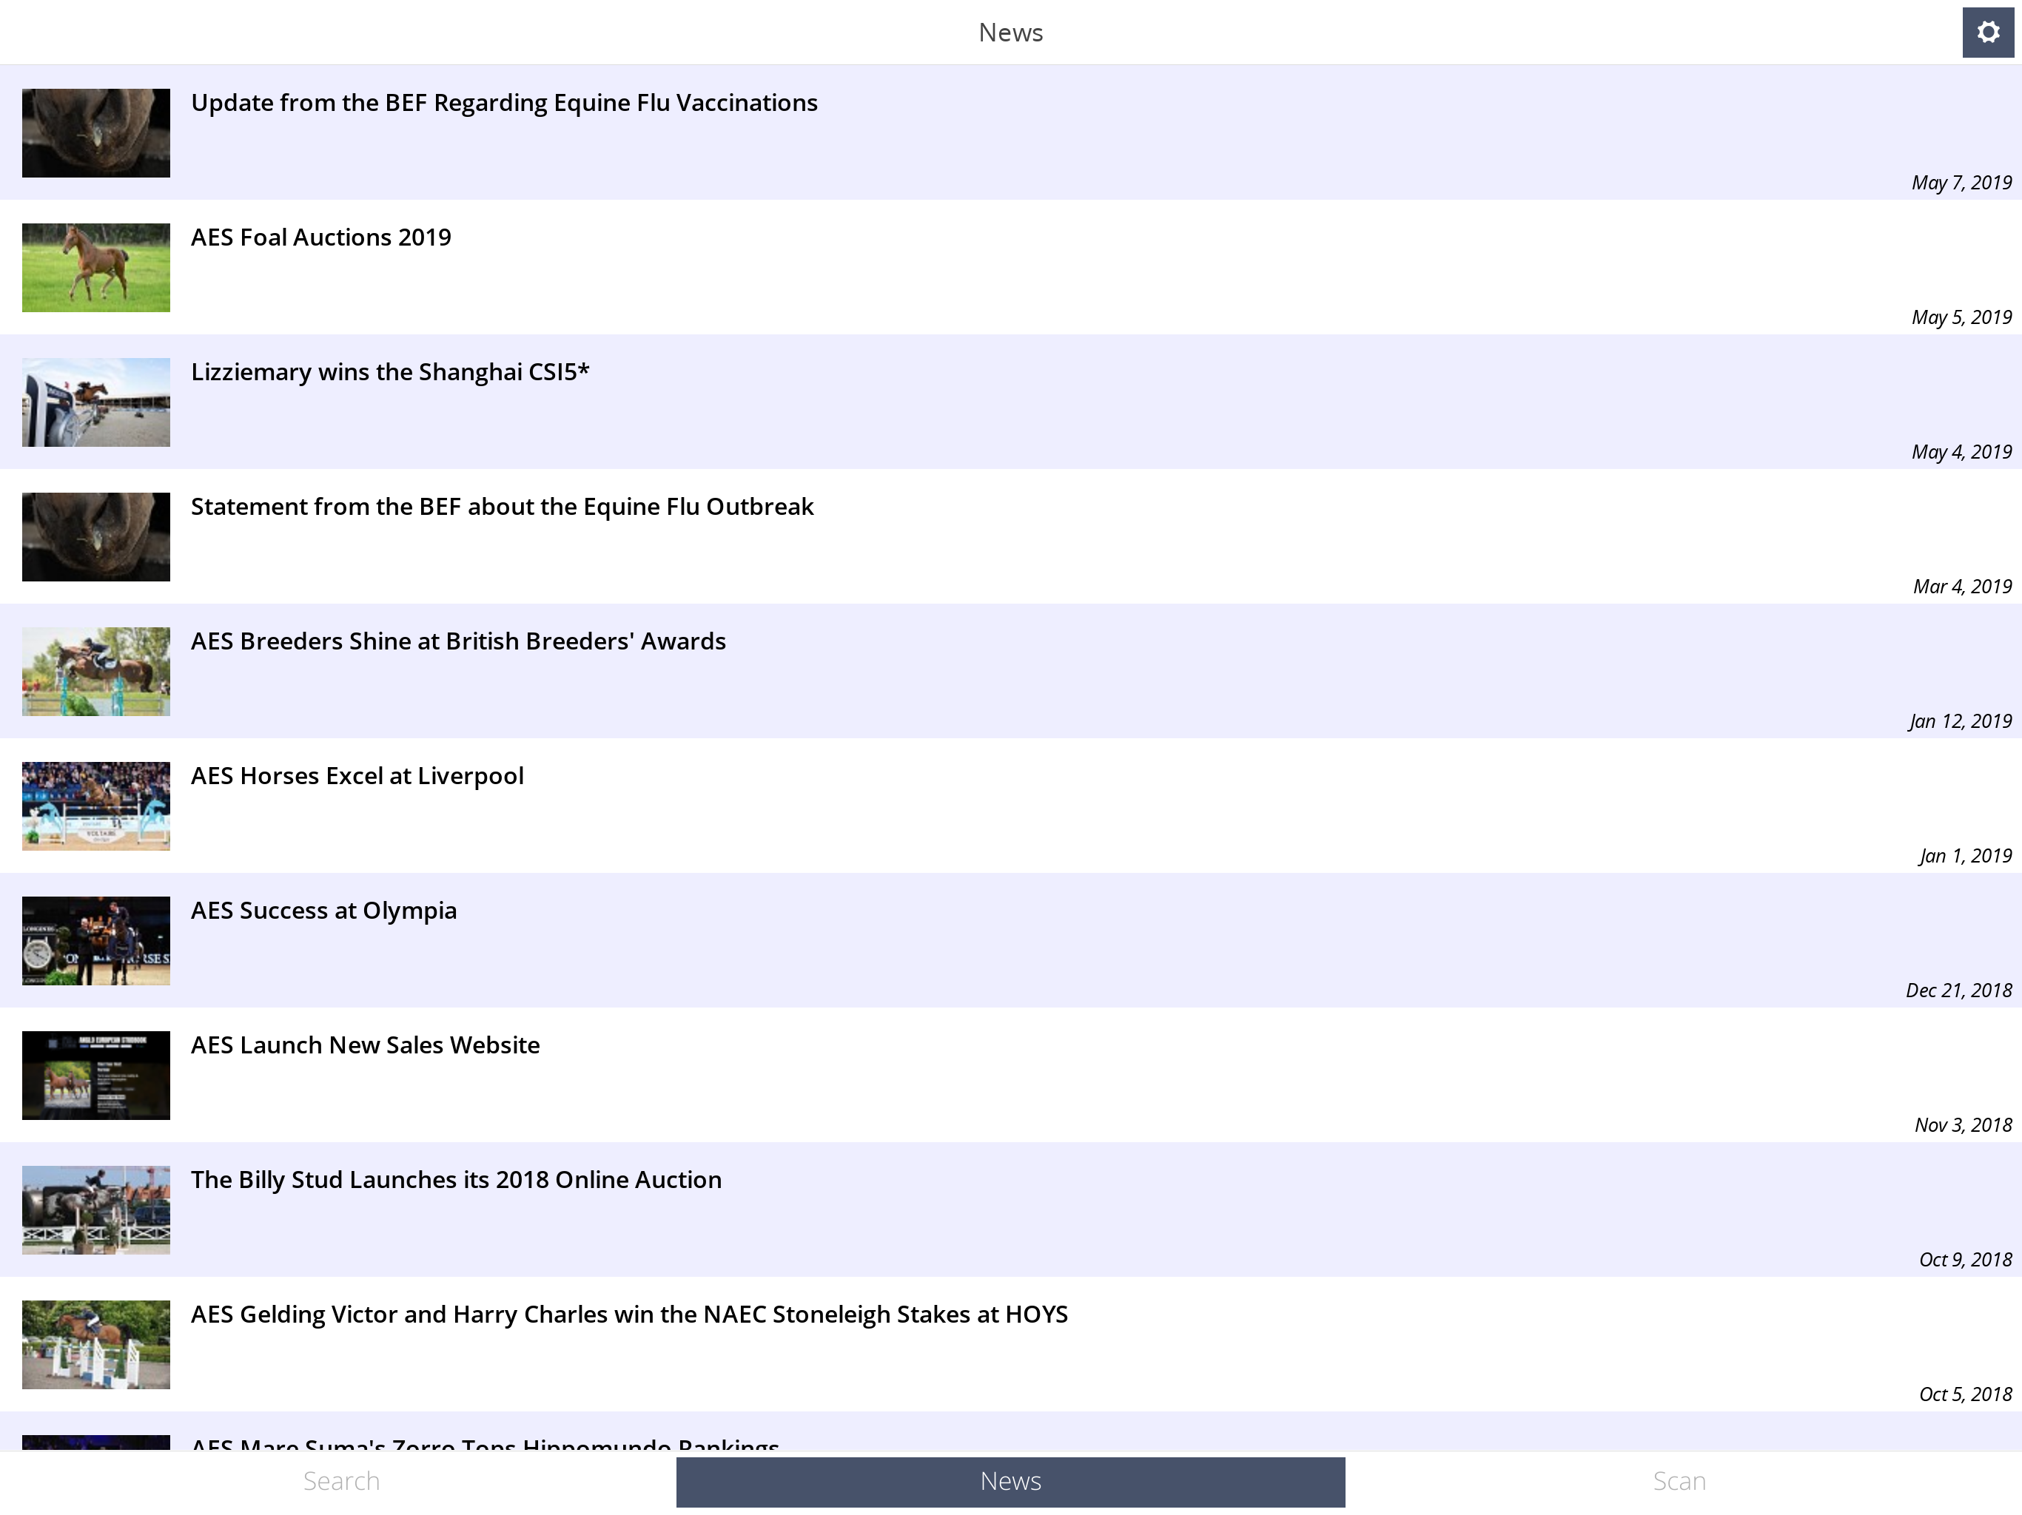
Task: Open 'AES Launch New Sales Website' article
Action: coord(1011,1076)
